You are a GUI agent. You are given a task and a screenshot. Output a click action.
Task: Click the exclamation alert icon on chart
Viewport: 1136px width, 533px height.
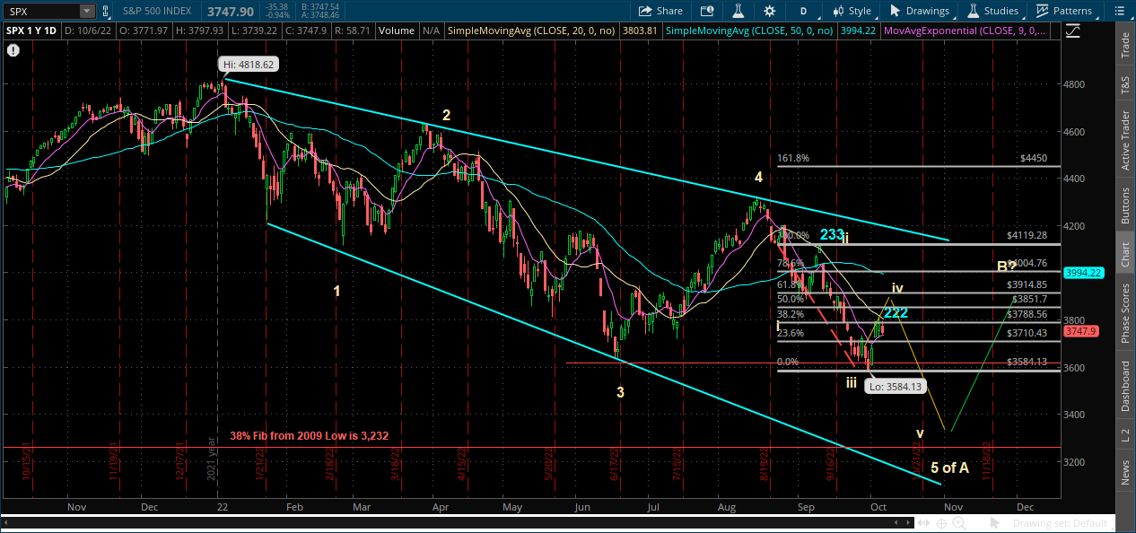point(13,50)
